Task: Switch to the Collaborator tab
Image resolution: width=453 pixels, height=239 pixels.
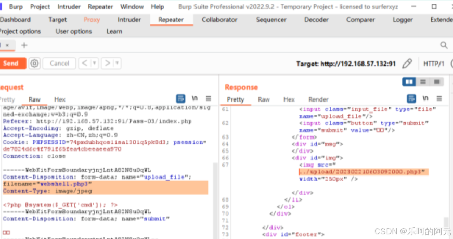Action: (219, 20)
